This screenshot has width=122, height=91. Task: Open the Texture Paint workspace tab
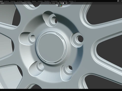[x=27, y=1]
